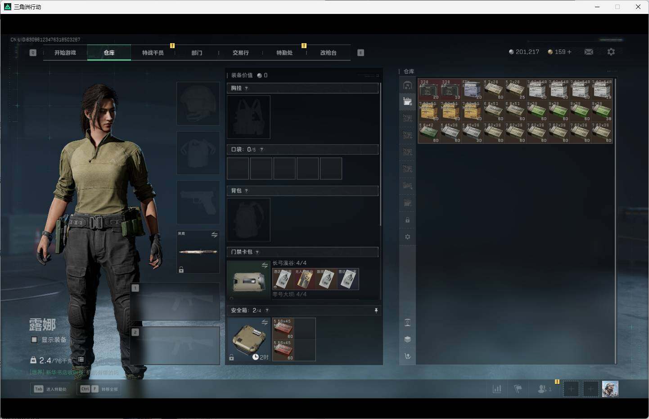This screenshot has height=419, width=649.
Task: Click the lock icon in the stash sidebar
Action: pos(407,220)
